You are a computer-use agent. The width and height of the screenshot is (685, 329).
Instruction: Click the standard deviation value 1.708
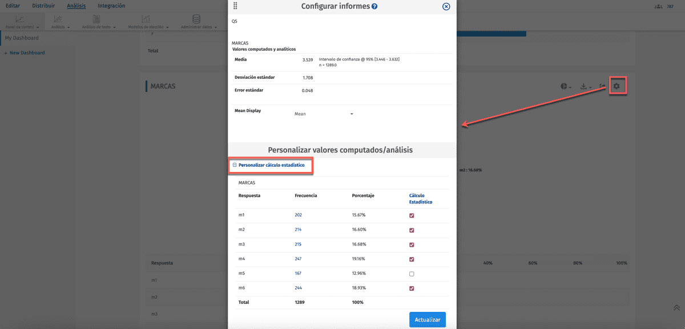tap(307, 77)
